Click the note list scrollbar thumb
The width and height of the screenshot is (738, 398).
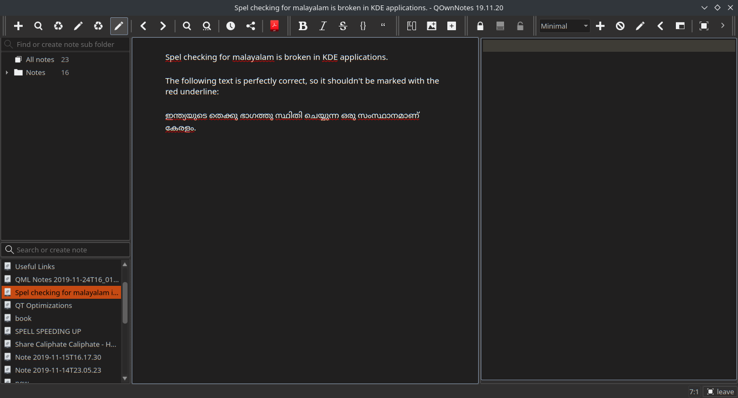[x=125, y=303]
